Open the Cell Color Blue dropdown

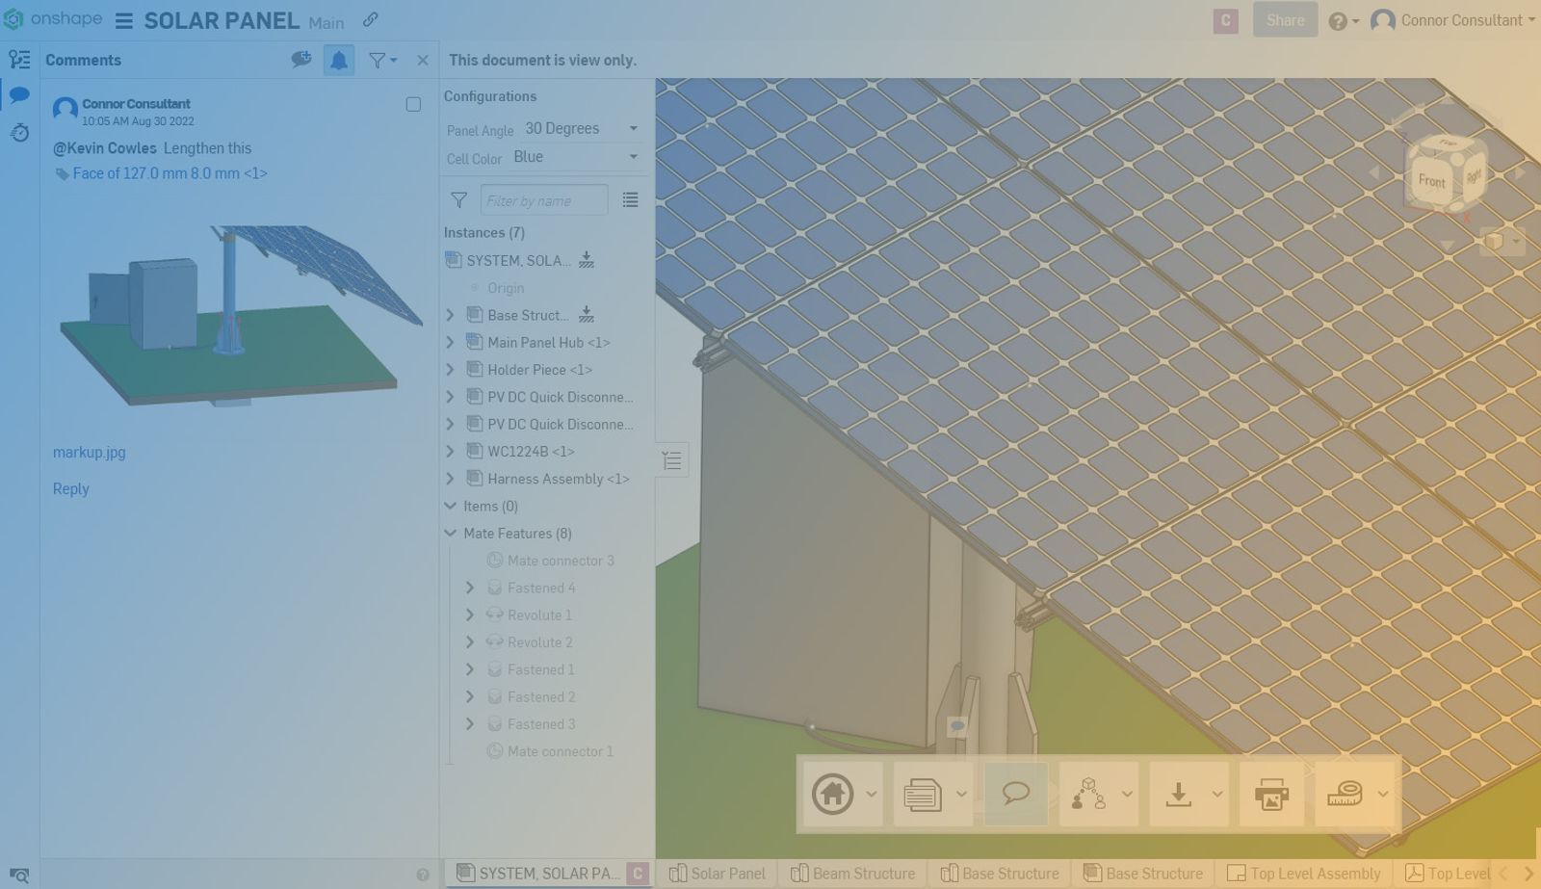click(x=576, y=157)
